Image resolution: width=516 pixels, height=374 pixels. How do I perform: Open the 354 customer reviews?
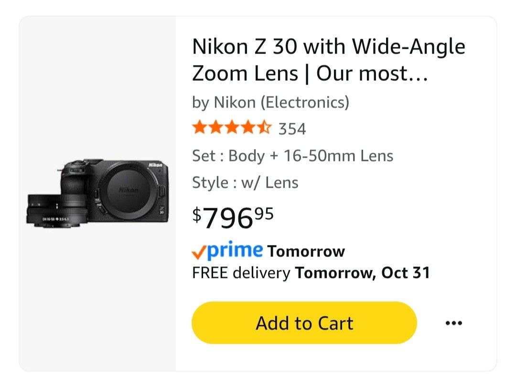click(x=292, y=128)
